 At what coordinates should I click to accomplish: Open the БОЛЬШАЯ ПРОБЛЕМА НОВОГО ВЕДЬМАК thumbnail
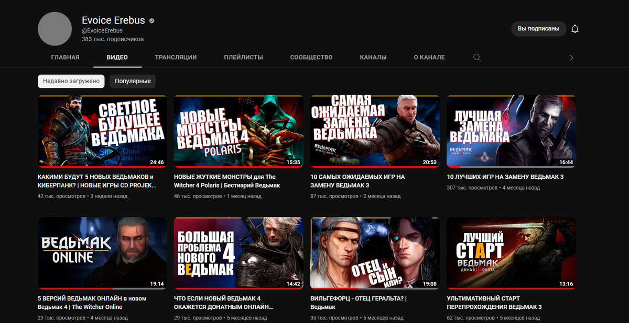click(x=238, y=253)
